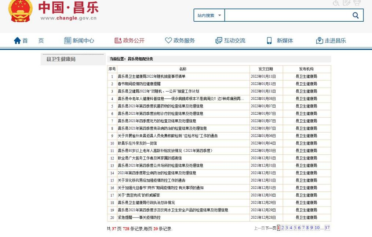
Task: Click the robot assistant icon at top right
Action: [358, 2]
